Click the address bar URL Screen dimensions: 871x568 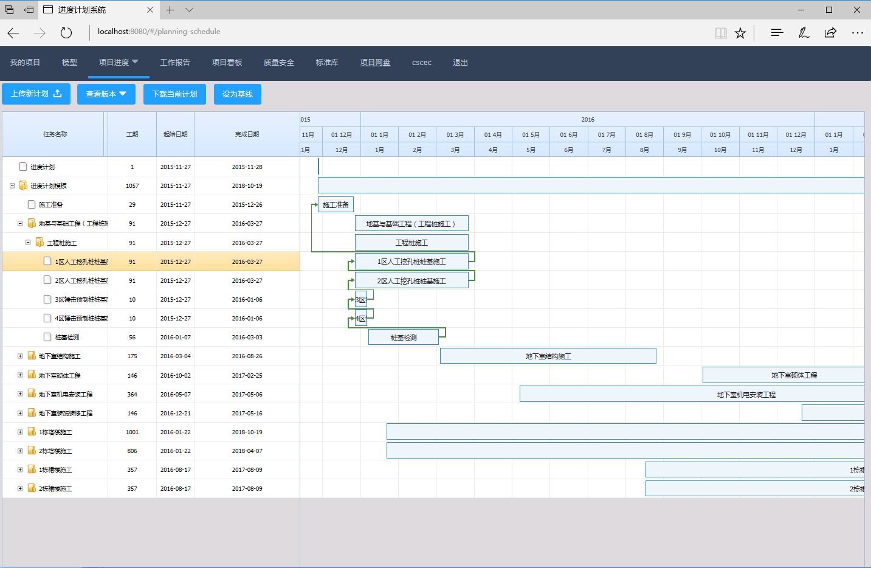[x=159, y=32]
